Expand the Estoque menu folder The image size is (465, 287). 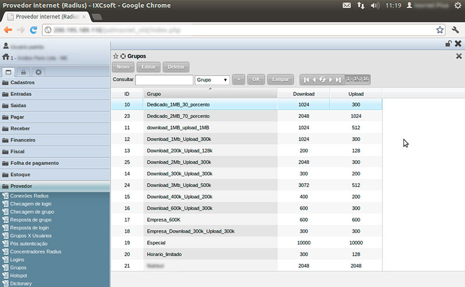click(55, 175)
